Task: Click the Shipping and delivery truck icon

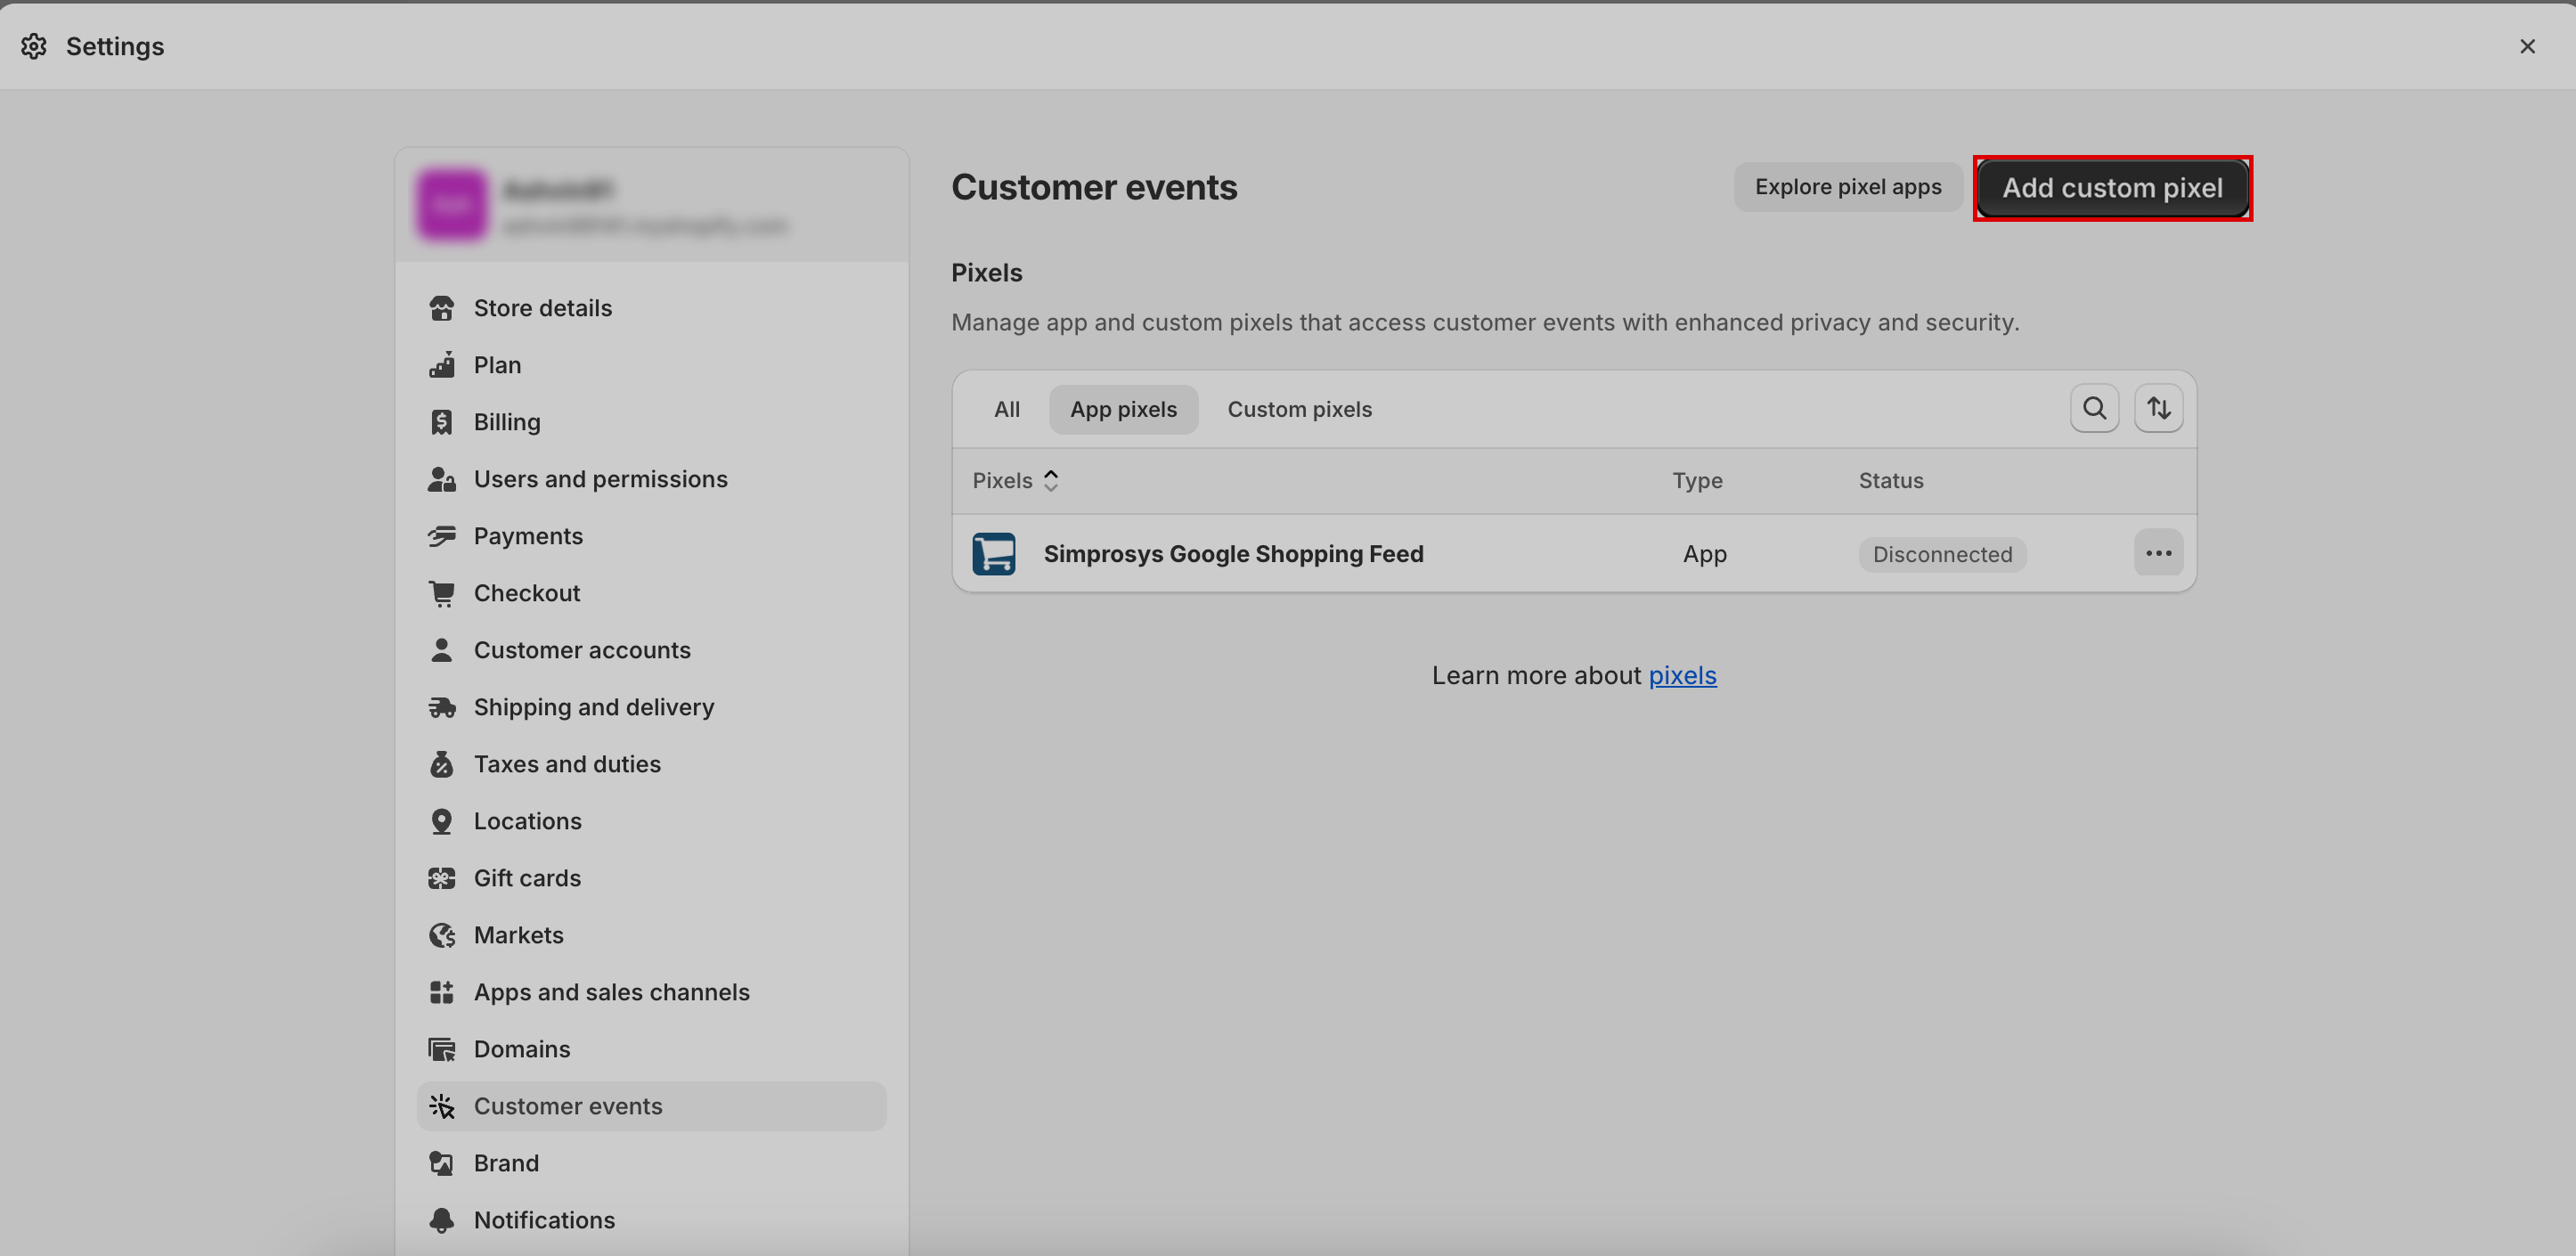Action: click(x=441, y=707)
